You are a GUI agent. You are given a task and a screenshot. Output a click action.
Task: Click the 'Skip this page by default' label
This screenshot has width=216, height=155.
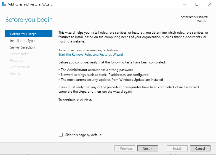pyautogui.click(x=83, y=135)
